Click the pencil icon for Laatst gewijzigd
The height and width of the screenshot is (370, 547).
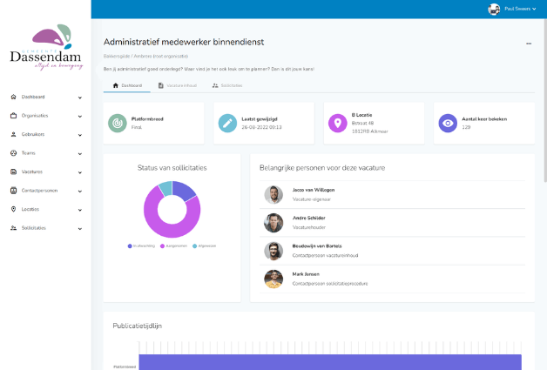click(227, 124)
